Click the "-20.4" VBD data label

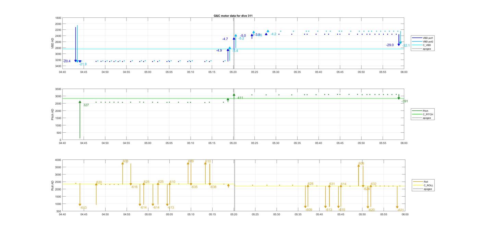(67, 61)
